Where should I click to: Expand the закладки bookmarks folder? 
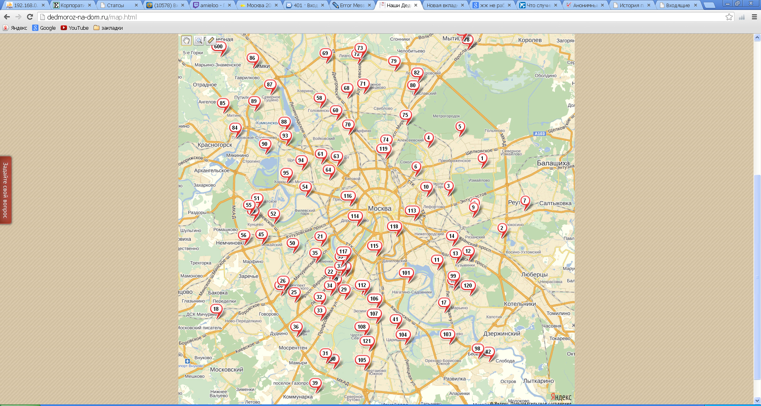(x=108, y=28)
